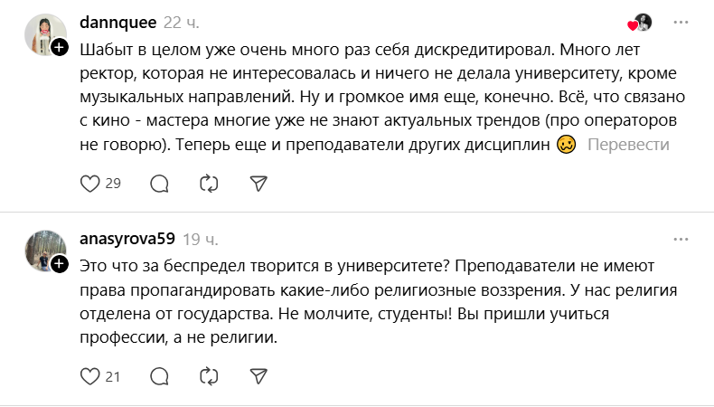Click "Перевести" to translate the comment
The image size is (714, 407).
(628, 145)
